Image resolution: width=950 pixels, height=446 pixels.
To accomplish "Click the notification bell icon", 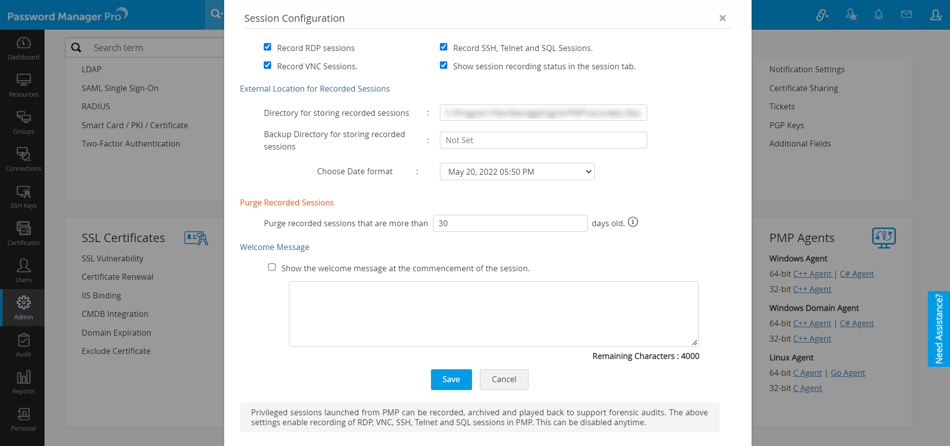I will coord(878,15).
